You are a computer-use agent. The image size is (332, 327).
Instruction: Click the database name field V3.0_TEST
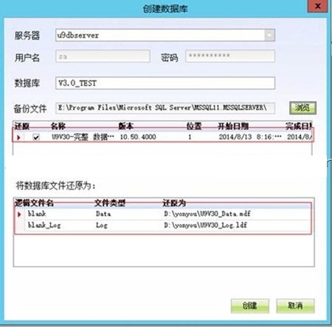pyautogui.click(x=165, y=83)
